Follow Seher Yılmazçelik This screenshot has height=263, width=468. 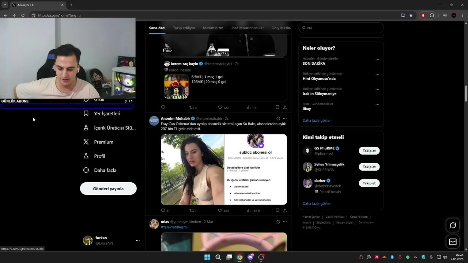pos(369,167)
